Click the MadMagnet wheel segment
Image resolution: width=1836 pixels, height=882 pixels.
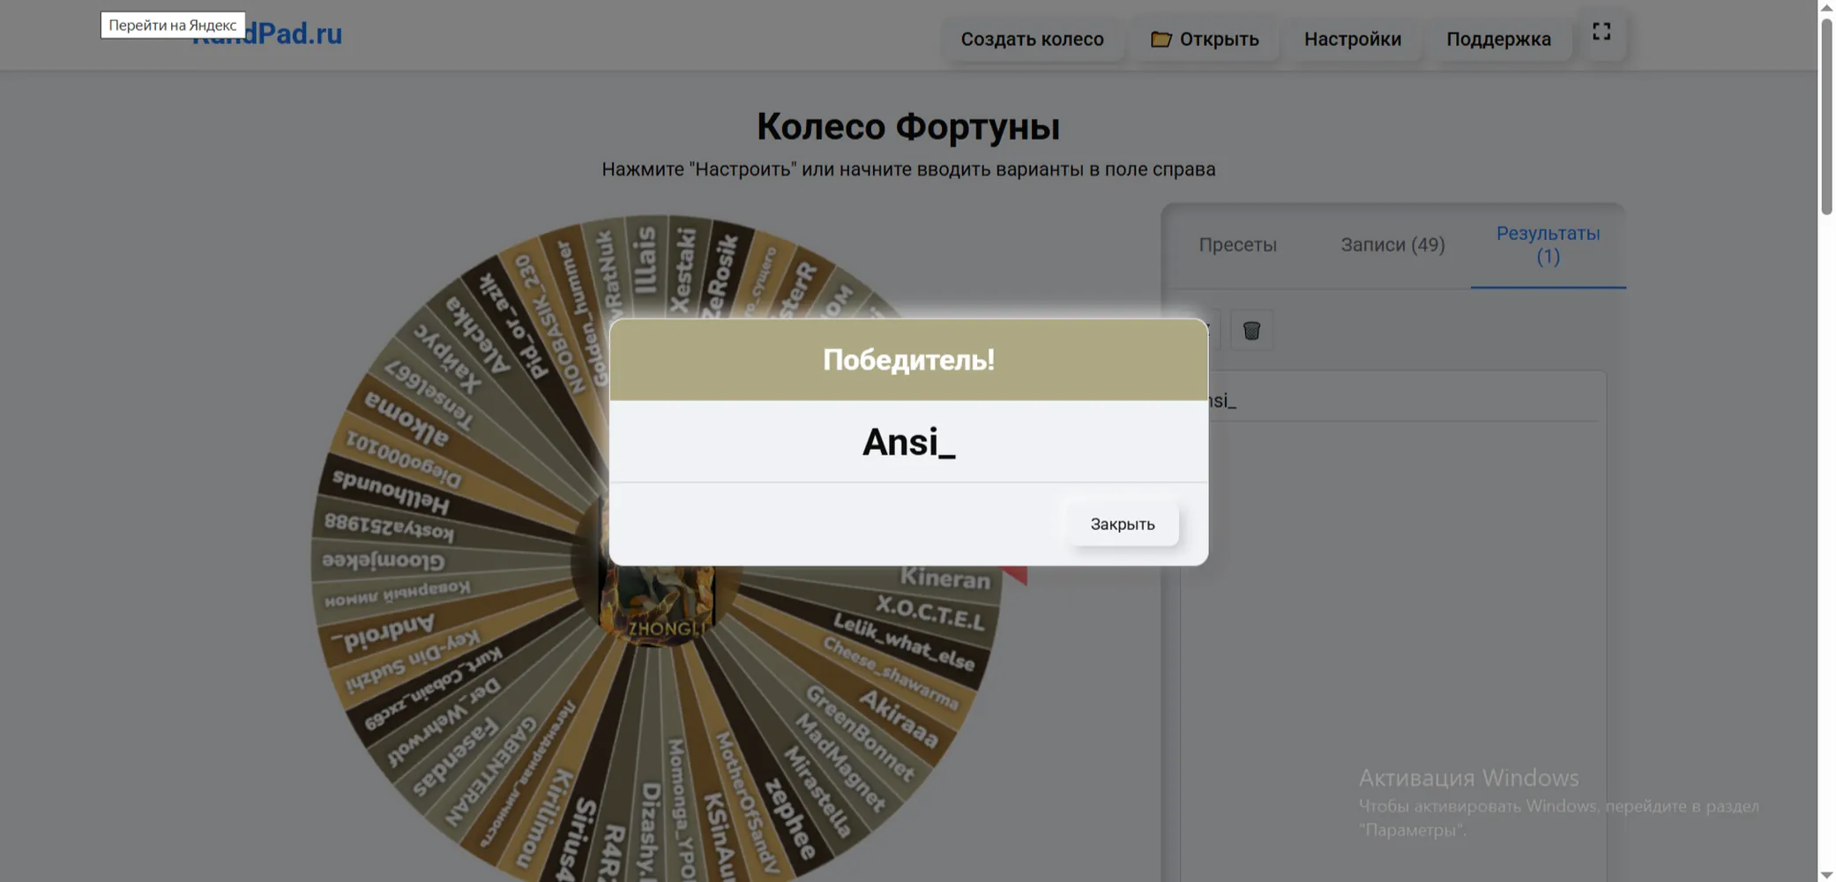tap(840, 762)
